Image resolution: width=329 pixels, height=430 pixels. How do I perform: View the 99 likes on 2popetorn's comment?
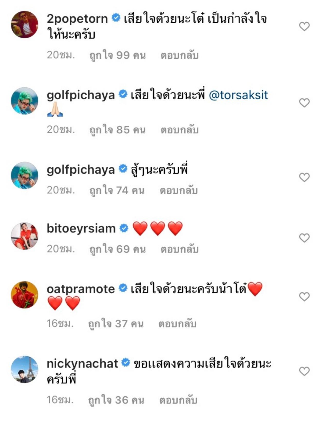[x=117, y=55]
